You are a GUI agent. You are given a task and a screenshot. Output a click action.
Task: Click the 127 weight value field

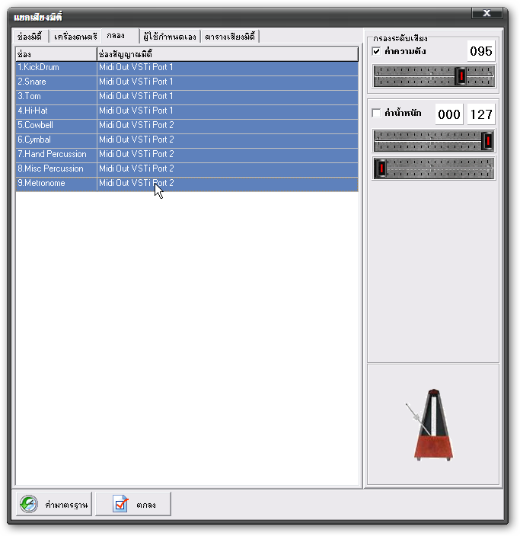[x=480, y=114]
